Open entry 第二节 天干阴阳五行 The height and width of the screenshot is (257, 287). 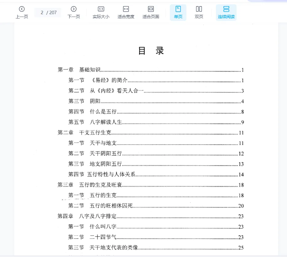[156, 153]
